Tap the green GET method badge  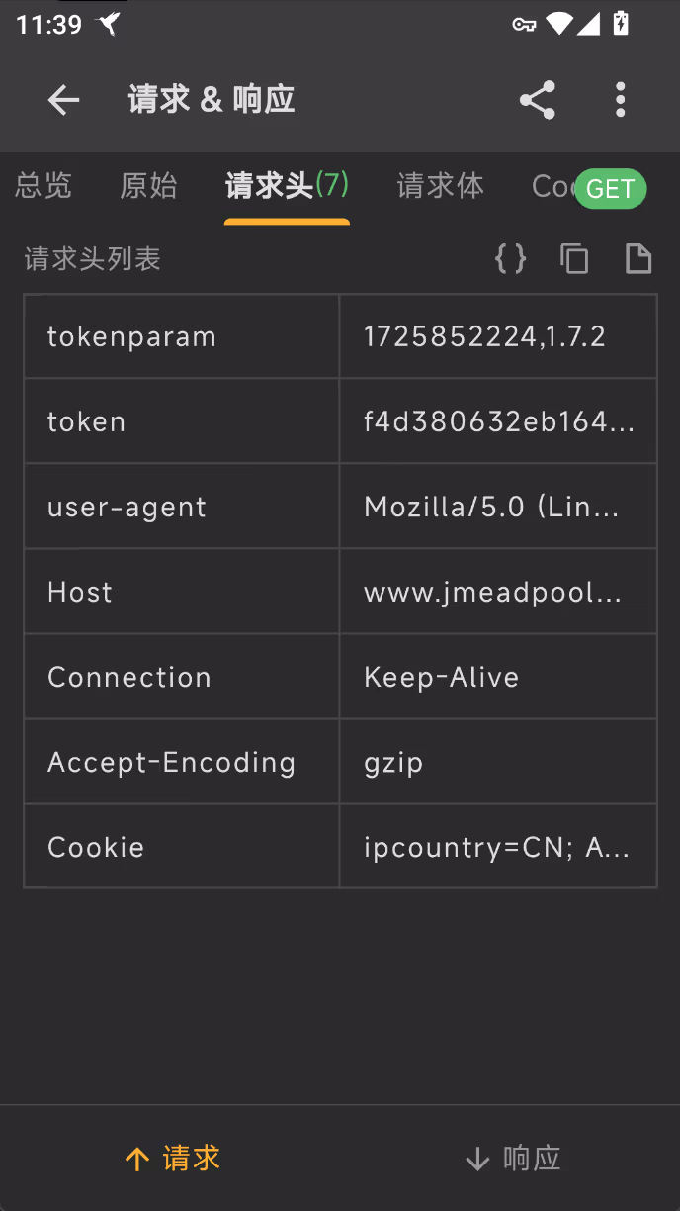611,188
